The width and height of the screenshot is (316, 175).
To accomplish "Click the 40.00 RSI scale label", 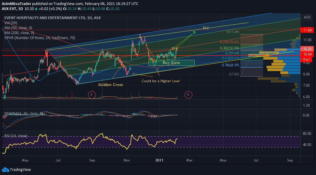I will click(307, 144).
